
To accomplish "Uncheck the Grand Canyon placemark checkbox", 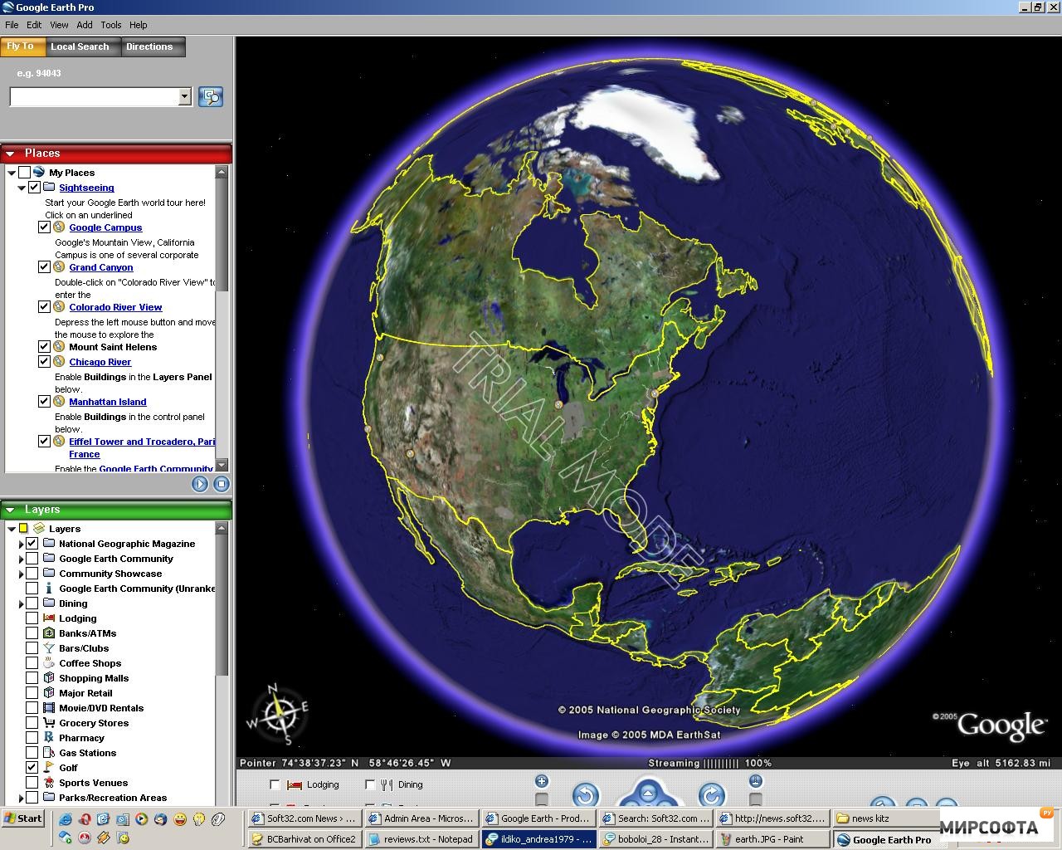I will point(44,267).
